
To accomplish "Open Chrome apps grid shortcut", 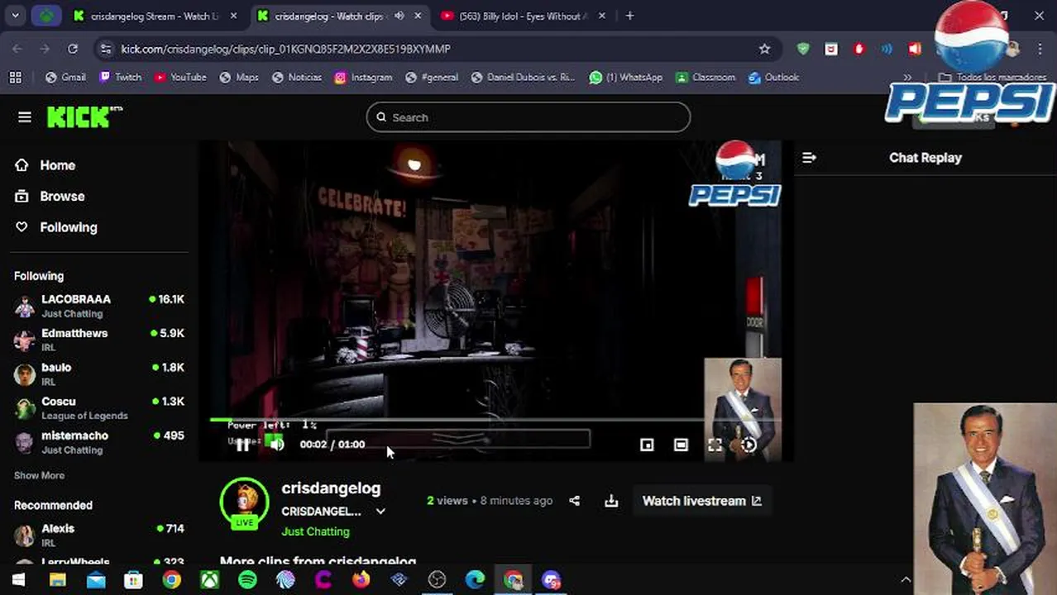I will (15, 77).
